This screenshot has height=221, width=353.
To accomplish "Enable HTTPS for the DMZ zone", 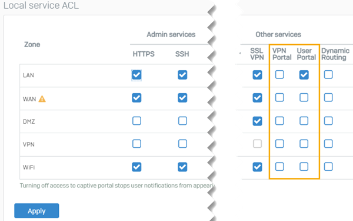I will coord(136,121).
